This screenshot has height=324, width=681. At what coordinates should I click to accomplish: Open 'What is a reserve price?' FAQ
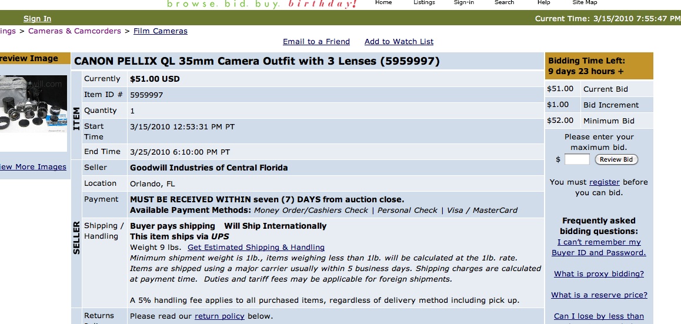pyautogui.click(x=599, y=295)
